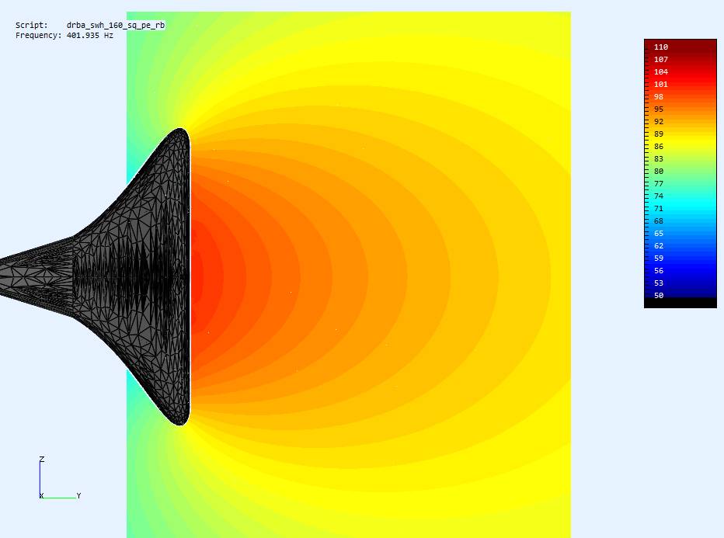
Task: Click the black band under the legend
Action: pos(680,303)
